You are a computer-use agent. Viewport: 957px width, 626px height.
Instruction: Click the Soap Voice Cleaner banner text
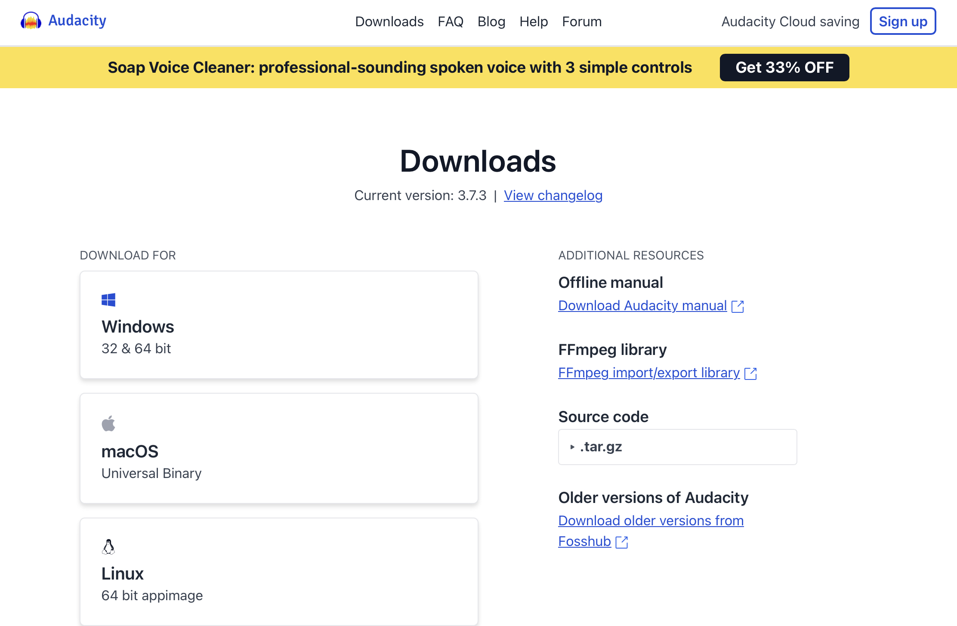tap(400, 68)
